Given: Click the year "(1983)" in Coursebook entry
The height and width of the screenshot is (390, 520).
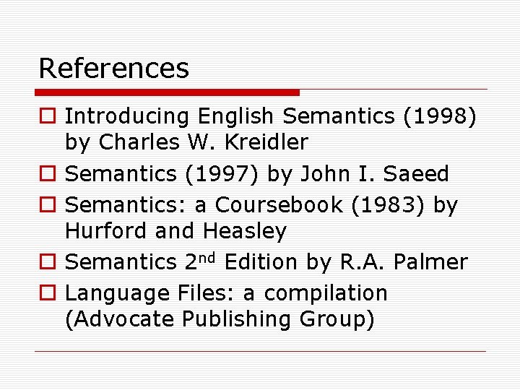Looking at the screenshot, I should click(x=387, y=205).
